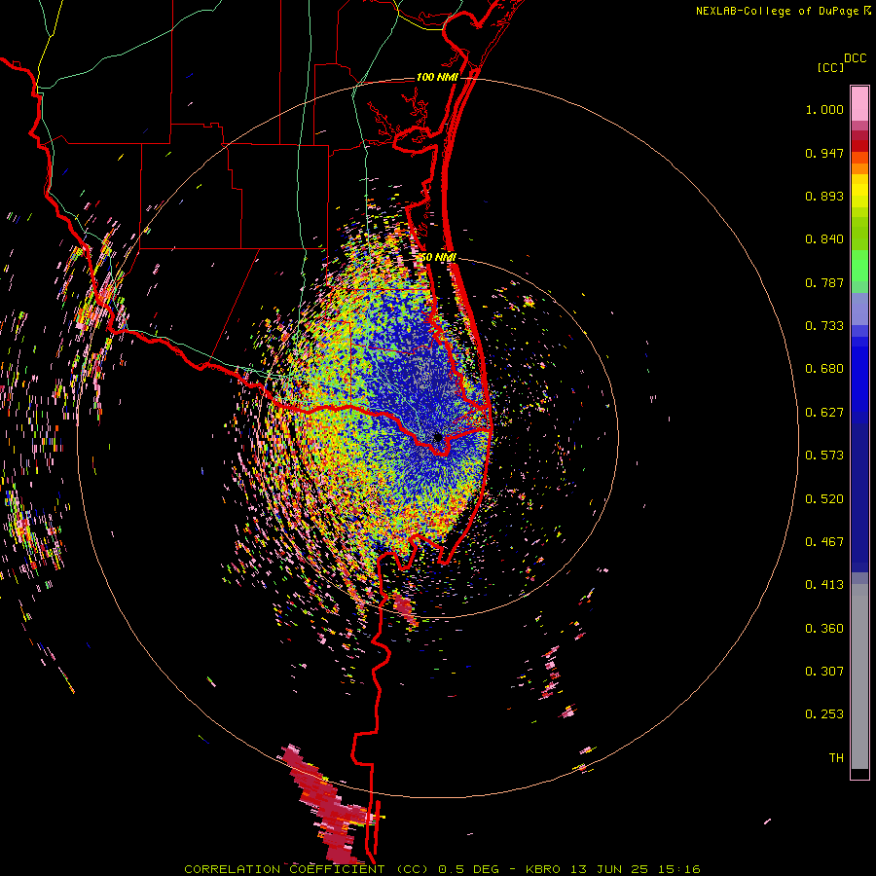Click the Correlation Coefficient KBRO caption text
The image size is (876, 876).
point(442,869)
